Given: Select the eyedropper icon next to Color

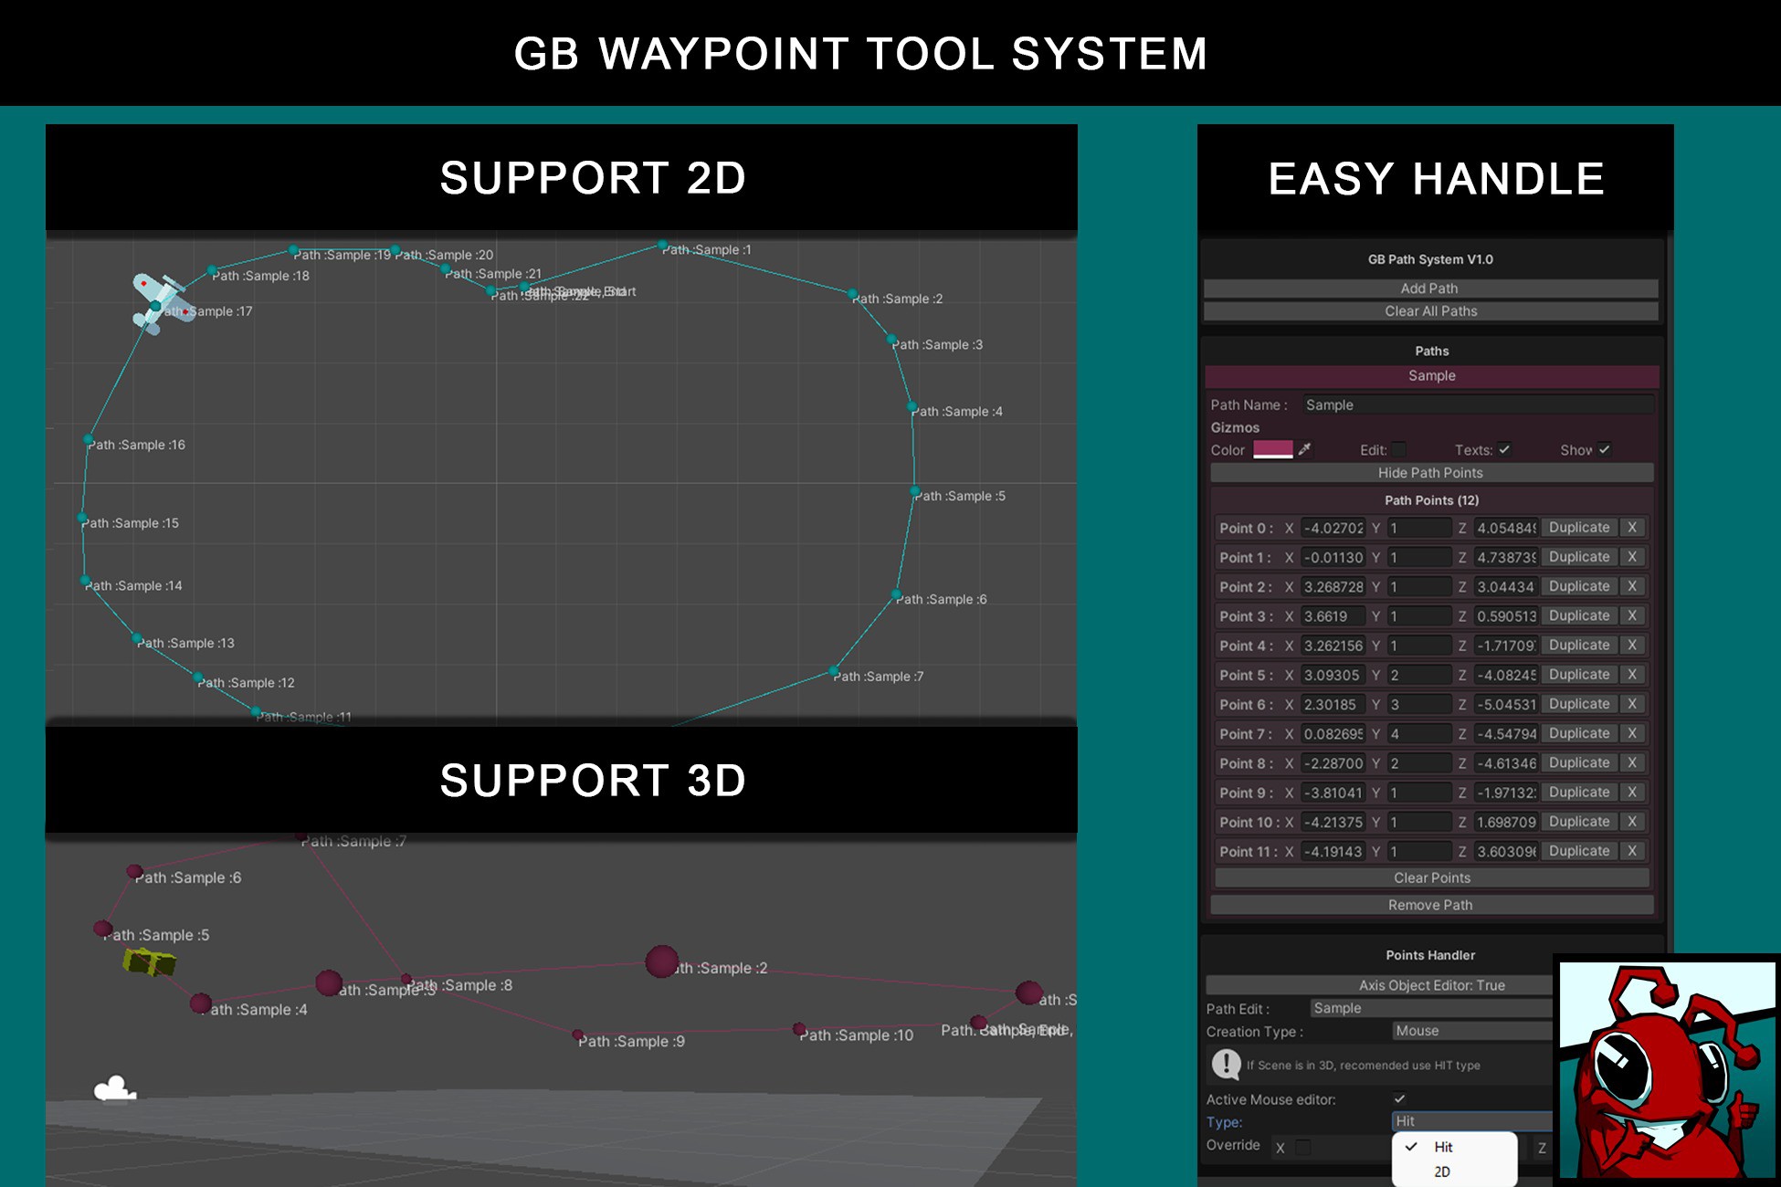Looking at the screenshot, I should 1304,449.
